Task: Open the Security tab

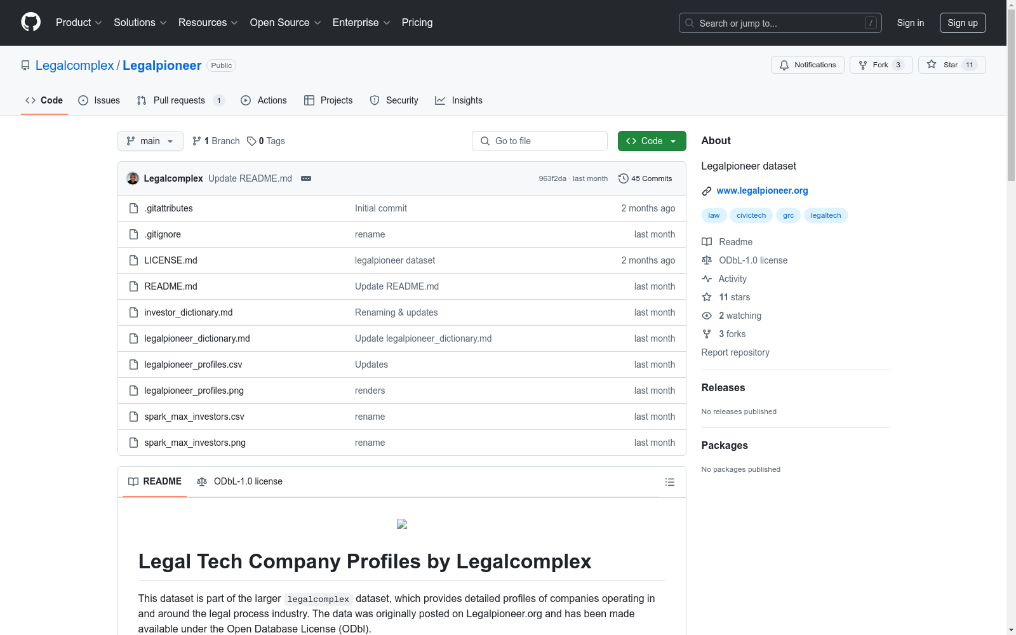Action: (x=394, y=100)
